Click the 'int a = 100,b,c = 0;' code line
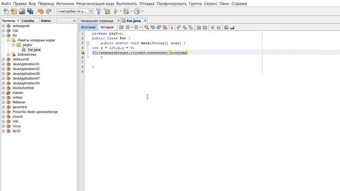The height and width of the screenshot is (191, 340). point(113,48)
